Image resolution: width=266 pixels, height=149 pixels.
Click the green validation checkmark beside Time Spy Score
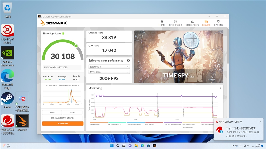(x=63, y=33)
